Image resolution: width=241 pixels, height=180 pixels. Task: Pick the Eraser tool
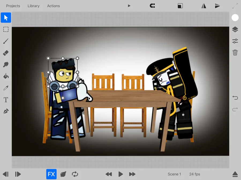[6, 53]
